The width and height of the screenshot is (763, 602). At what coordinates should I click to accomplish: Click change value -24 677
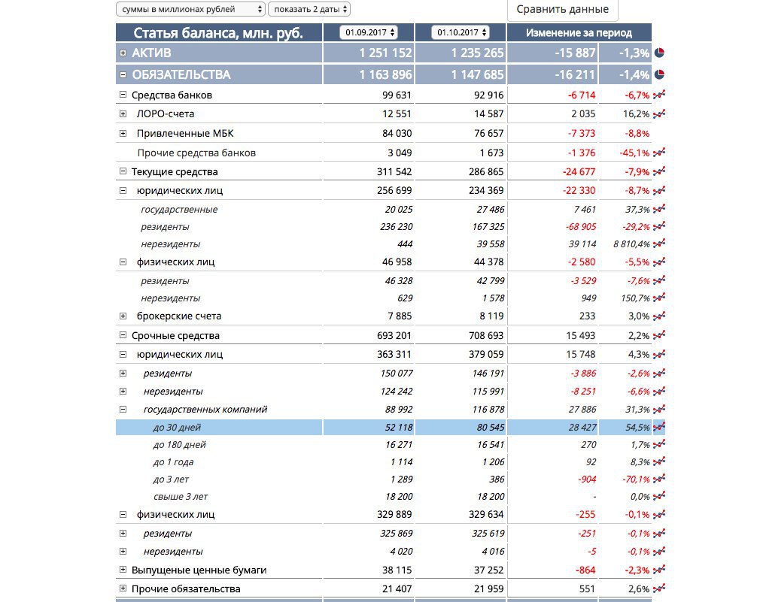pos(579,171)
